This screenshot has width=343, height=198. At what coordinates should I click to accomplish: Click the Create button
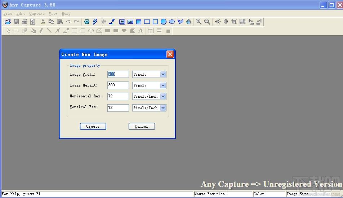click(x=93, y=126)
